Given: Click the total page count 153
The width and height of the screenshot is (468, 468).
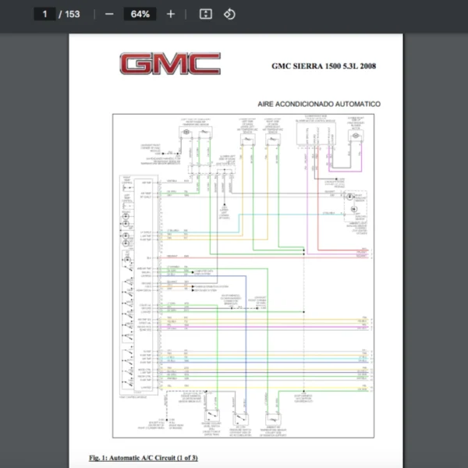Looking at the screenshot, I should pos(73,14).
